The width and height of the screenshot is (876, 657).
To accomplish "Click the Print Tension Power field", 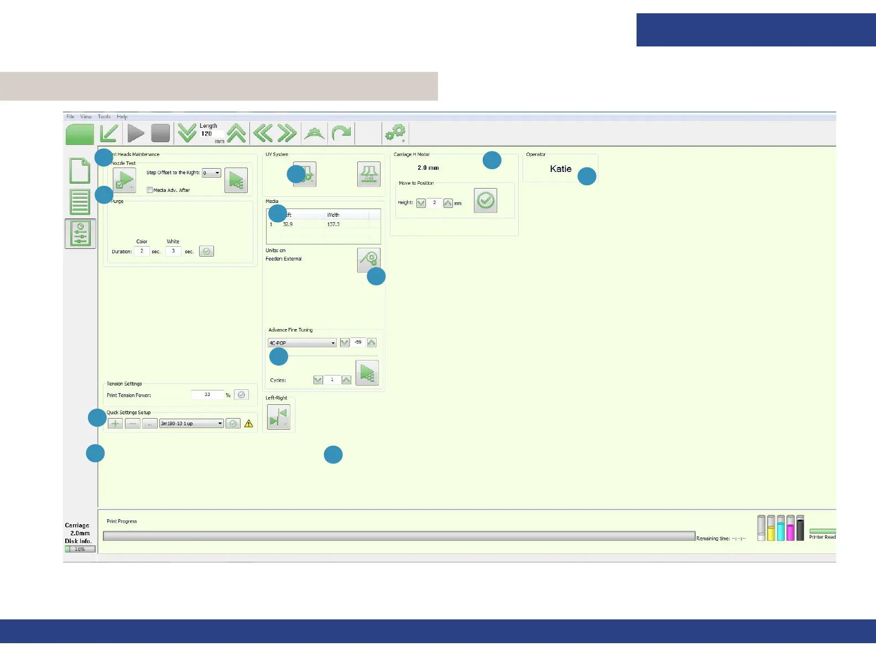I will tap(207, 395).
